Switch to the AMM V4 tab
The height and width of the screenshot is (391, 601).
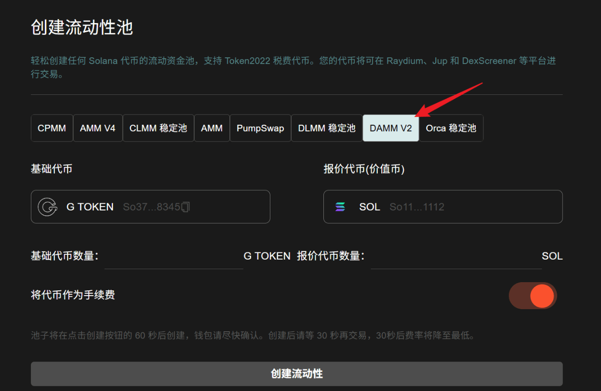(98, 128)
